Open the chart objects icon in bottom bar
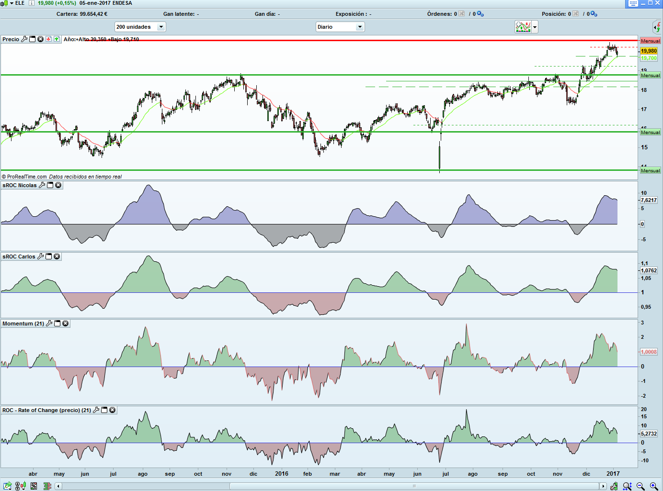 (20, 486)
